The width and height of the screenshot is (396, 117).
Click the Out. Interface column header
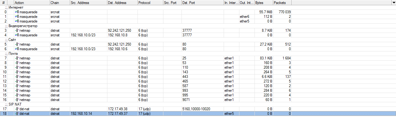[x=247, y=2]
